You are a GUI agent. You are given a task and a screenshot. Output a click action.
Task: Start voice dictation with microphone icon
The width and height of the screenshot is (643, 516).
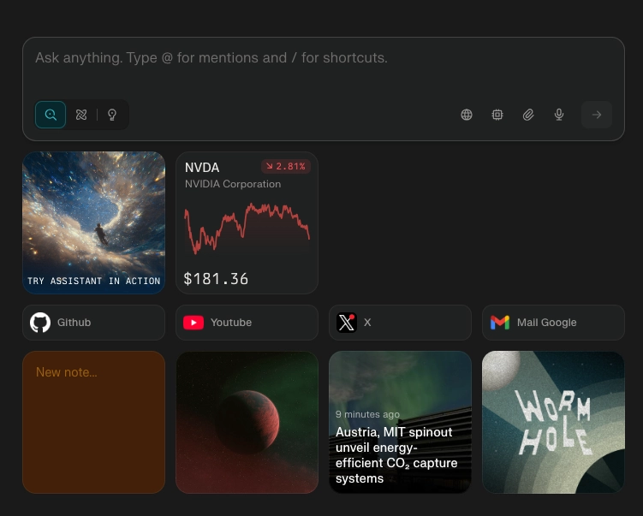(559, 115)
